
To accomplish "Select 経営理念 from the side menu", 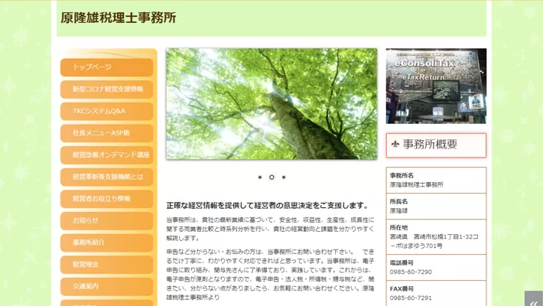I will click(106, 265).
